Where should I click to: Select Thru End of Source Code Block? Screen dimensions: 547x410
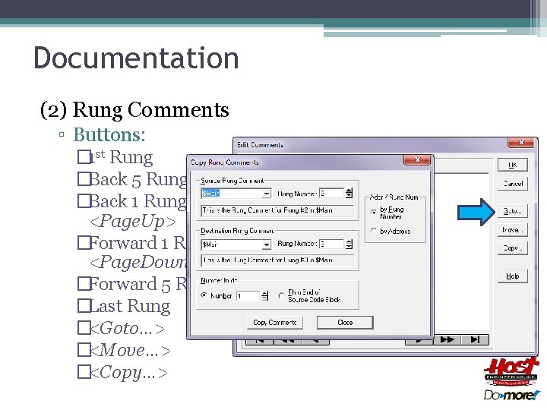point(281,295)
